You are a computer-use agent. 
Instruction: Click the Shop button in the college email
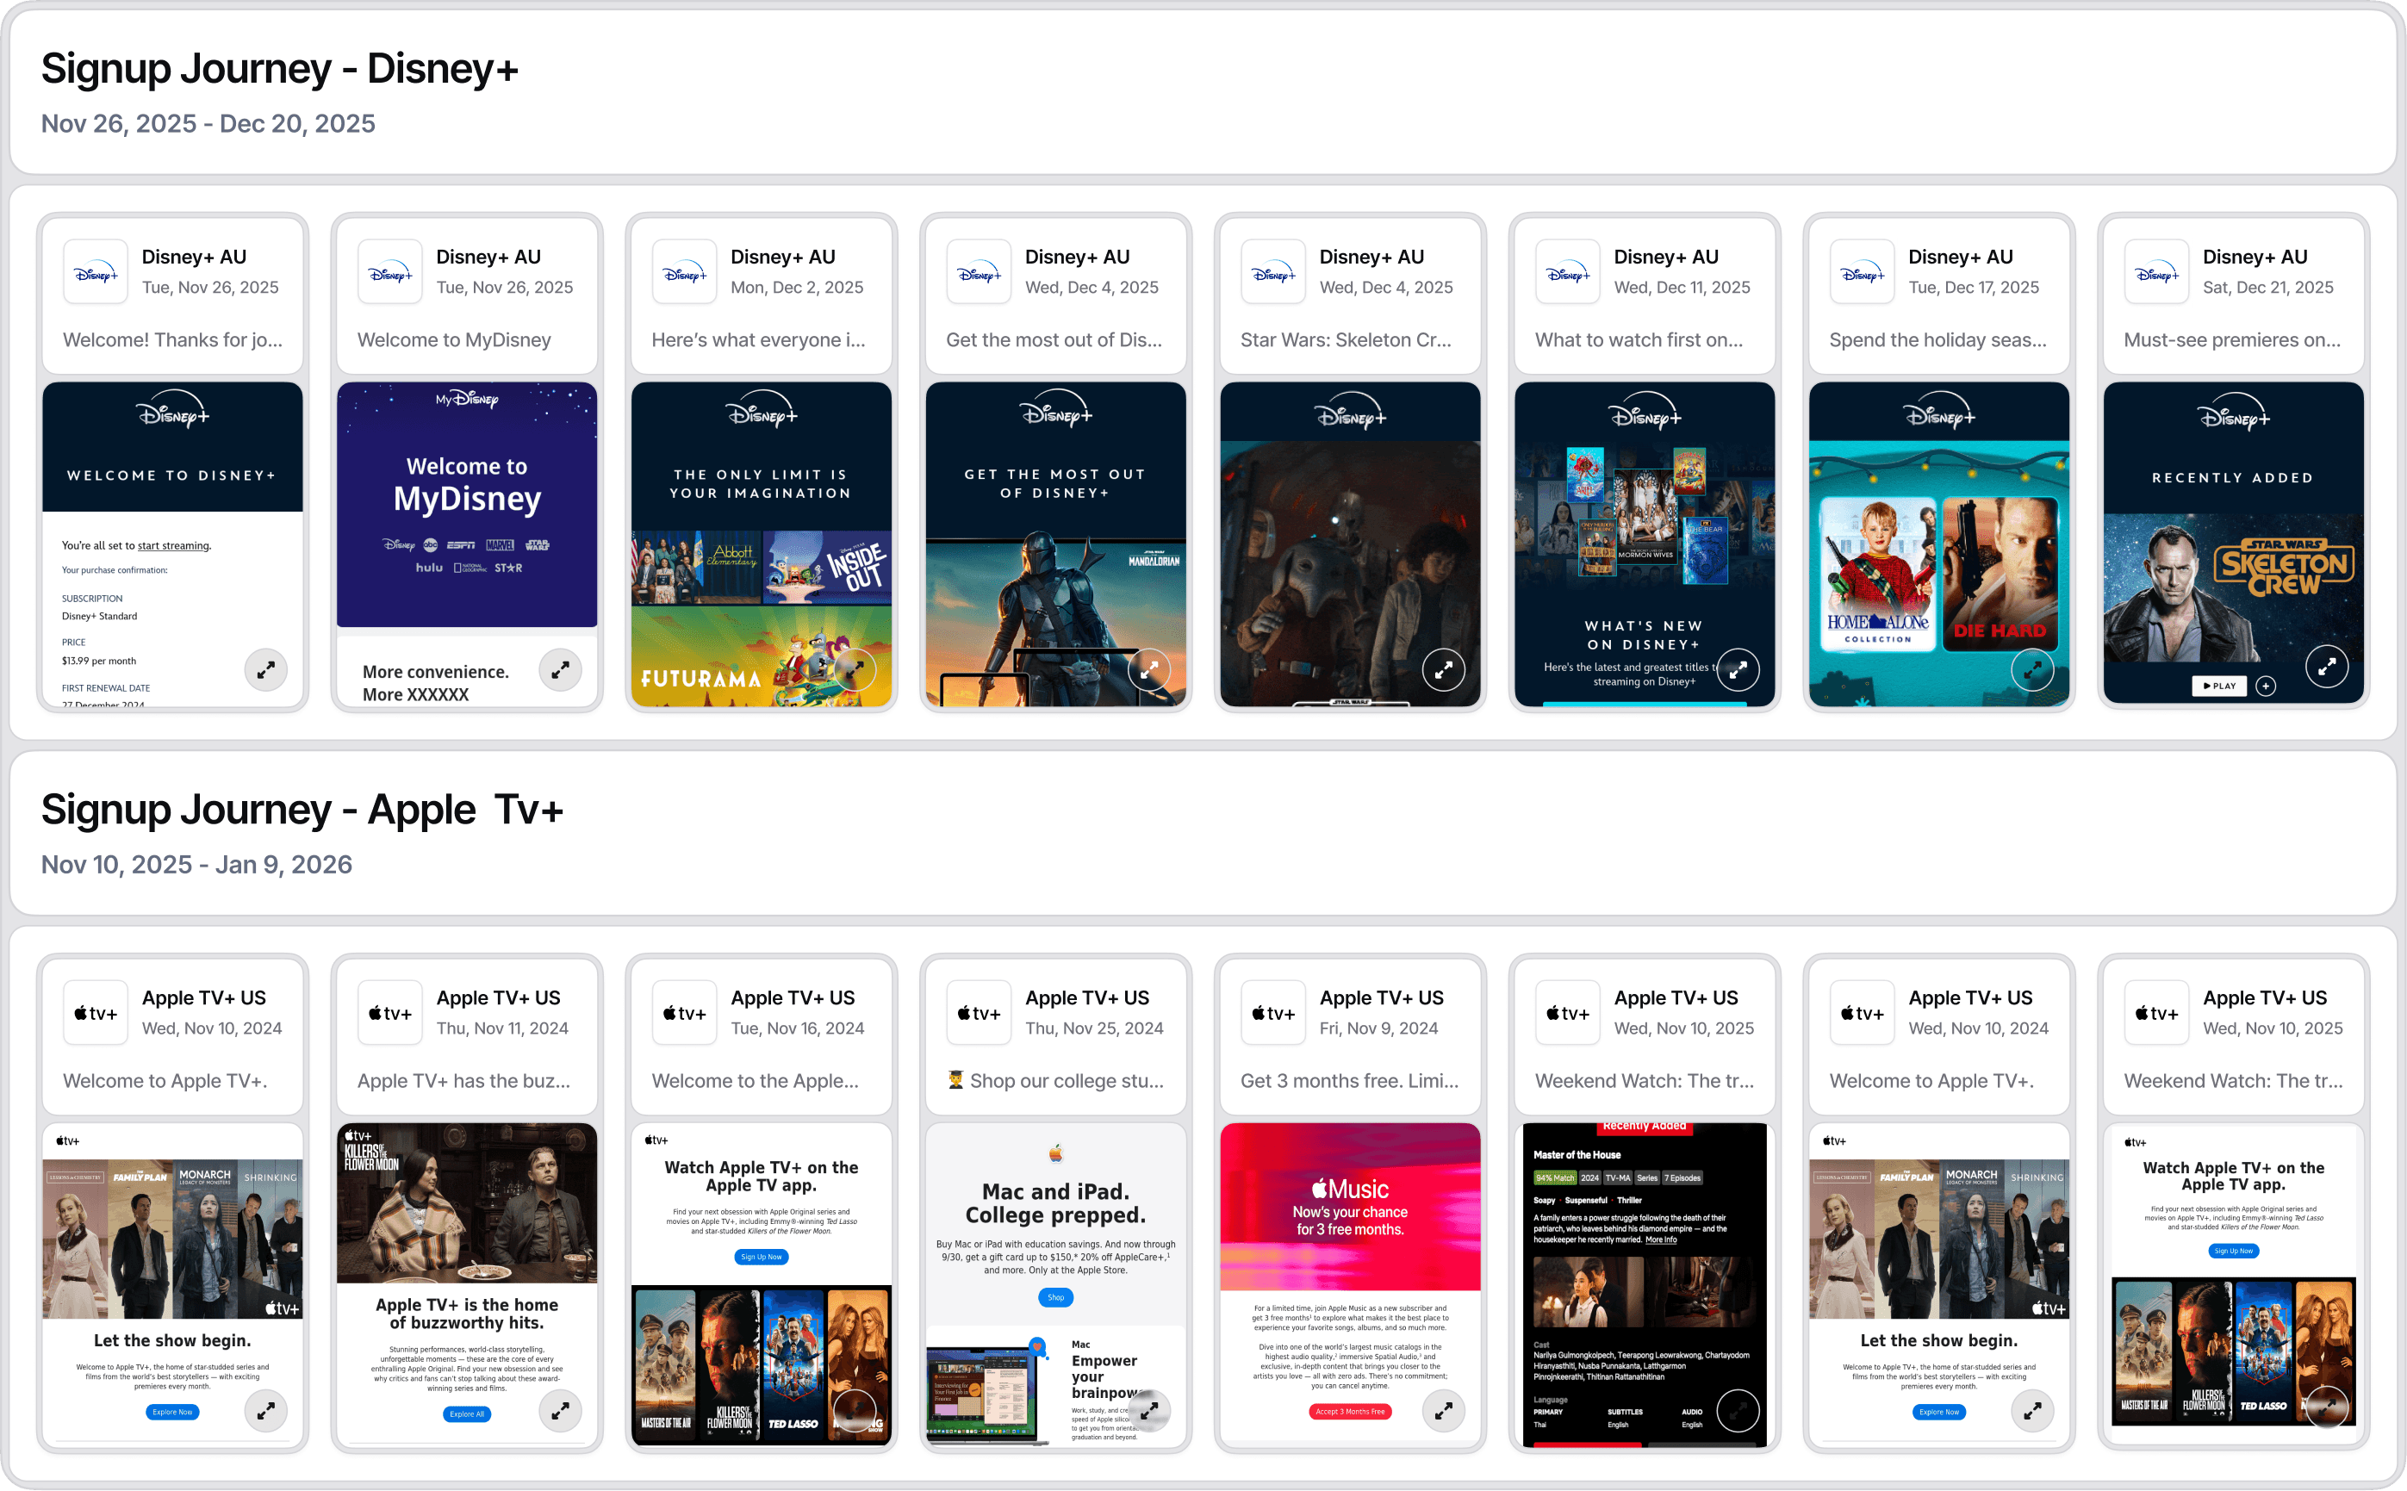(x=1055, y=1296)
